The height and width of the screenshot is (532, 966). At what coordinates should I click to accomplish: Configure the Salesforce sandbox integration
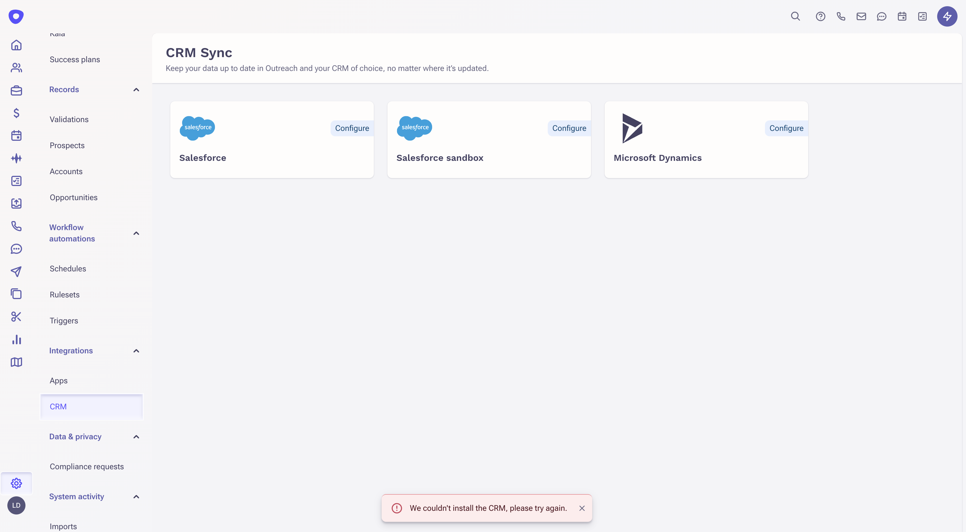(569, 128)
